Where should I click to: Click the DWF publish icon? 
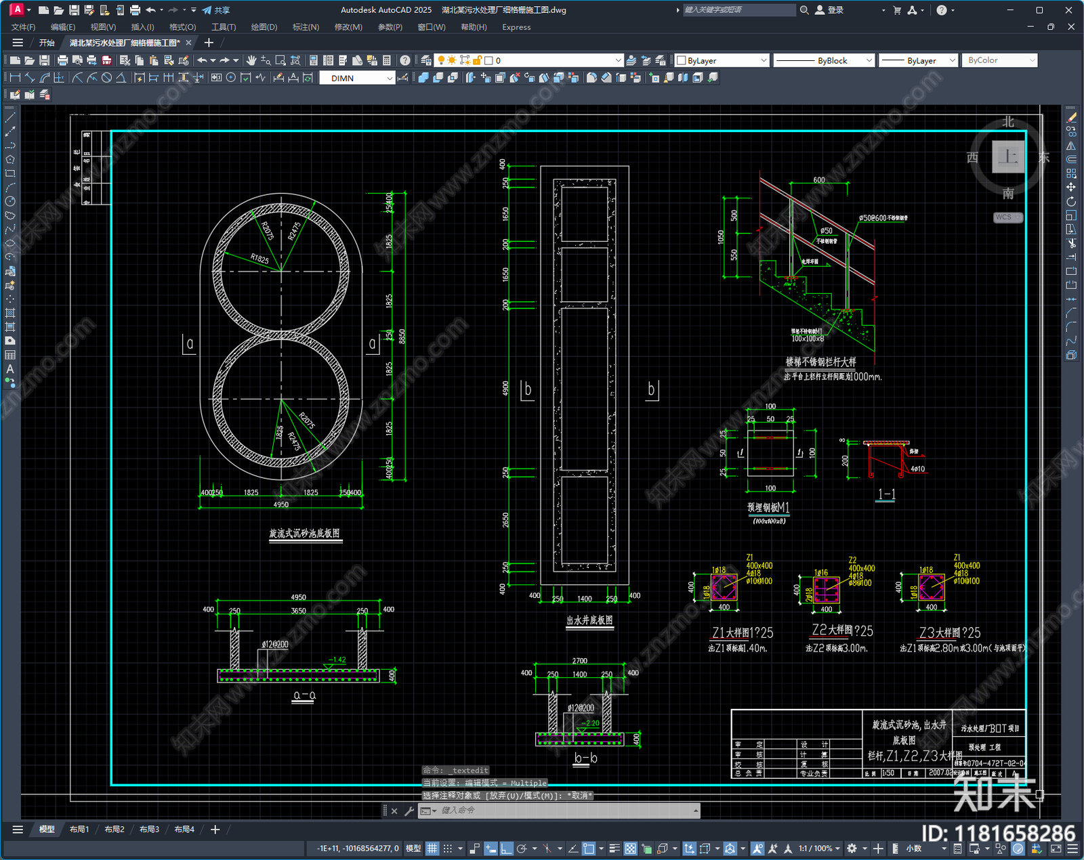click(106, 60)
